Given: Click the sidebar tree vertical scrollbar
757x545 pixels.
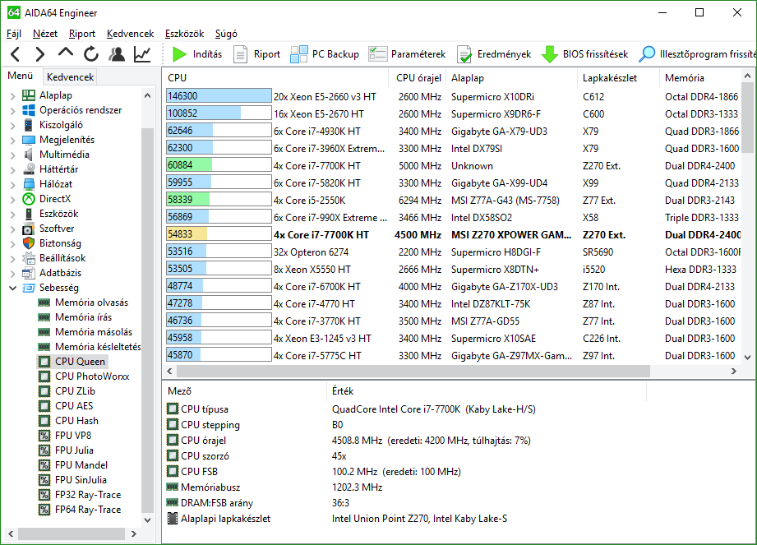Looking at the screenshot, I should point(147,319).
